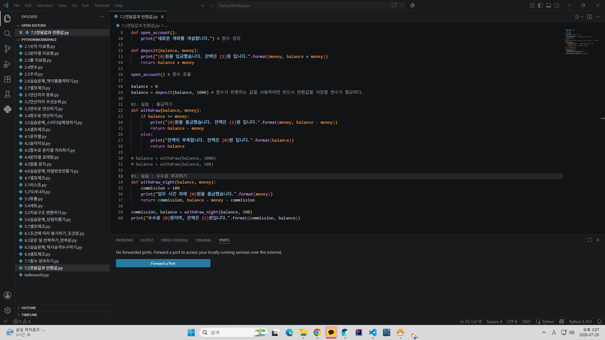Collapse the OPEN EDITORS section

click(18, 25)
